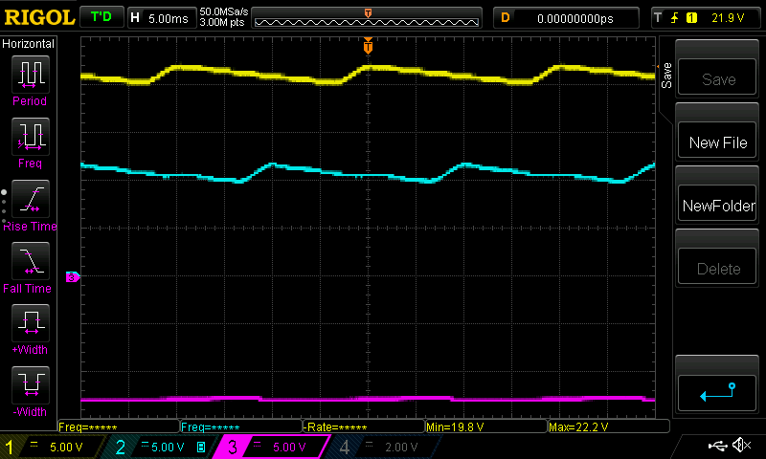Click the New File button
766x459 pixels.
point(718,142)
